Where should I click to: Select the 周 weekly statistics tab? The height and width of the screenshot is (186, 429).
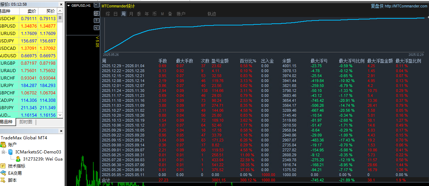pyautogui.click(x=123, y=14)
